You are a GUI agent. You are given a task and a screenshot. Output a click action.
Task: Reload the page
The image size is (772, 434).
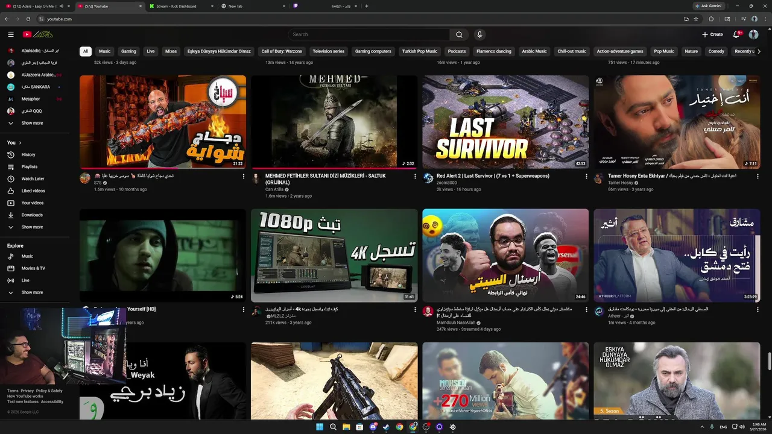(28, 19)
